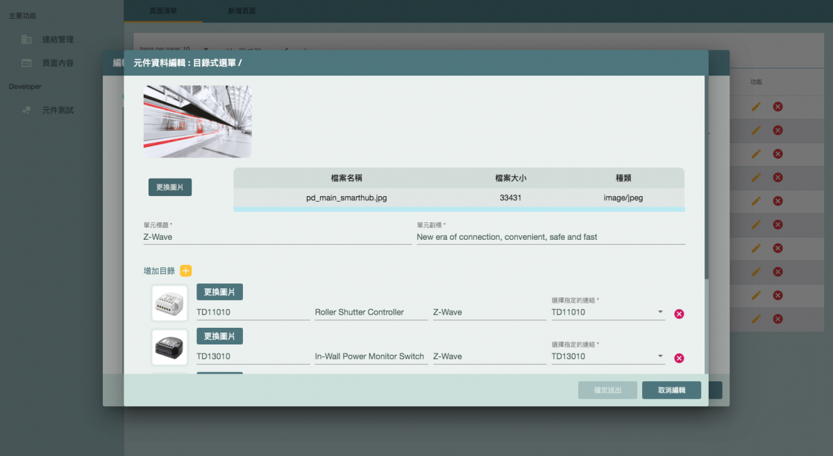Click the Roller Shutter Controller text field
The width and height of the screenshot is (833, 456).
371,313
